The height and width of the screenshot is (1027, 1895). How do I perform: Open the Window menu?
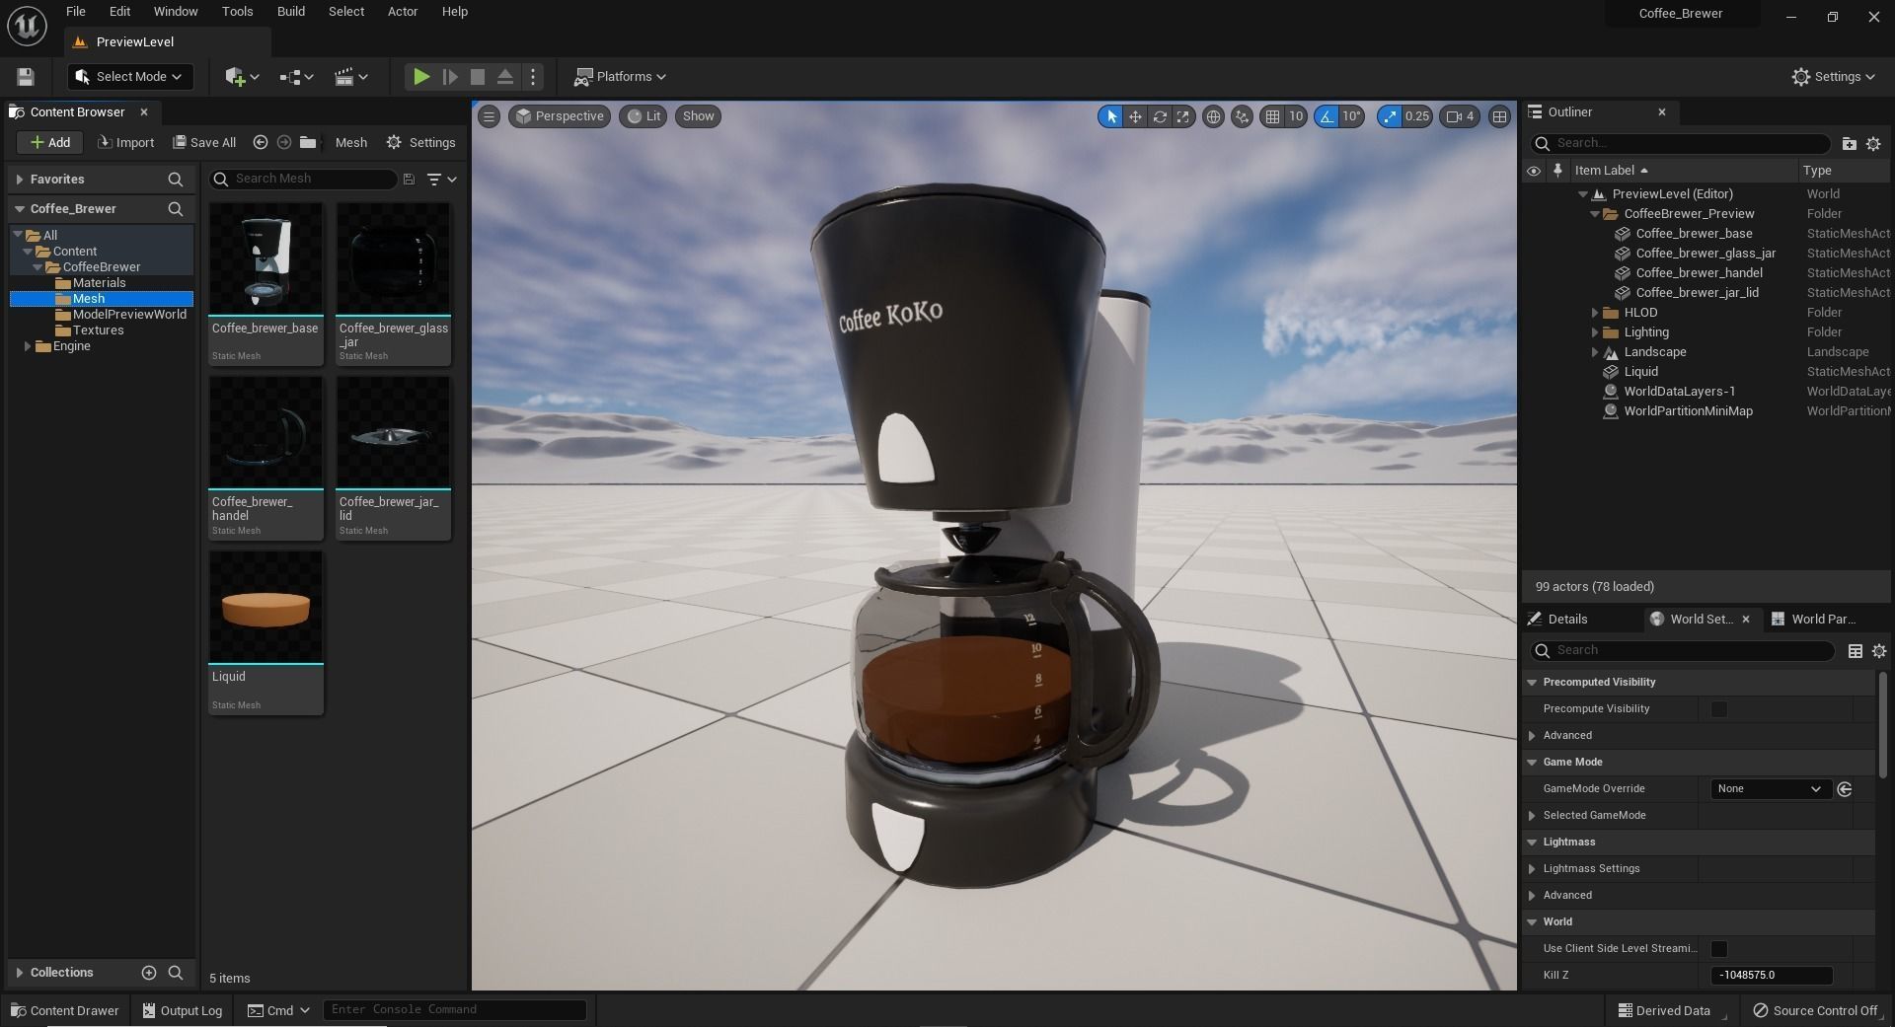click(x=176, y=12)
